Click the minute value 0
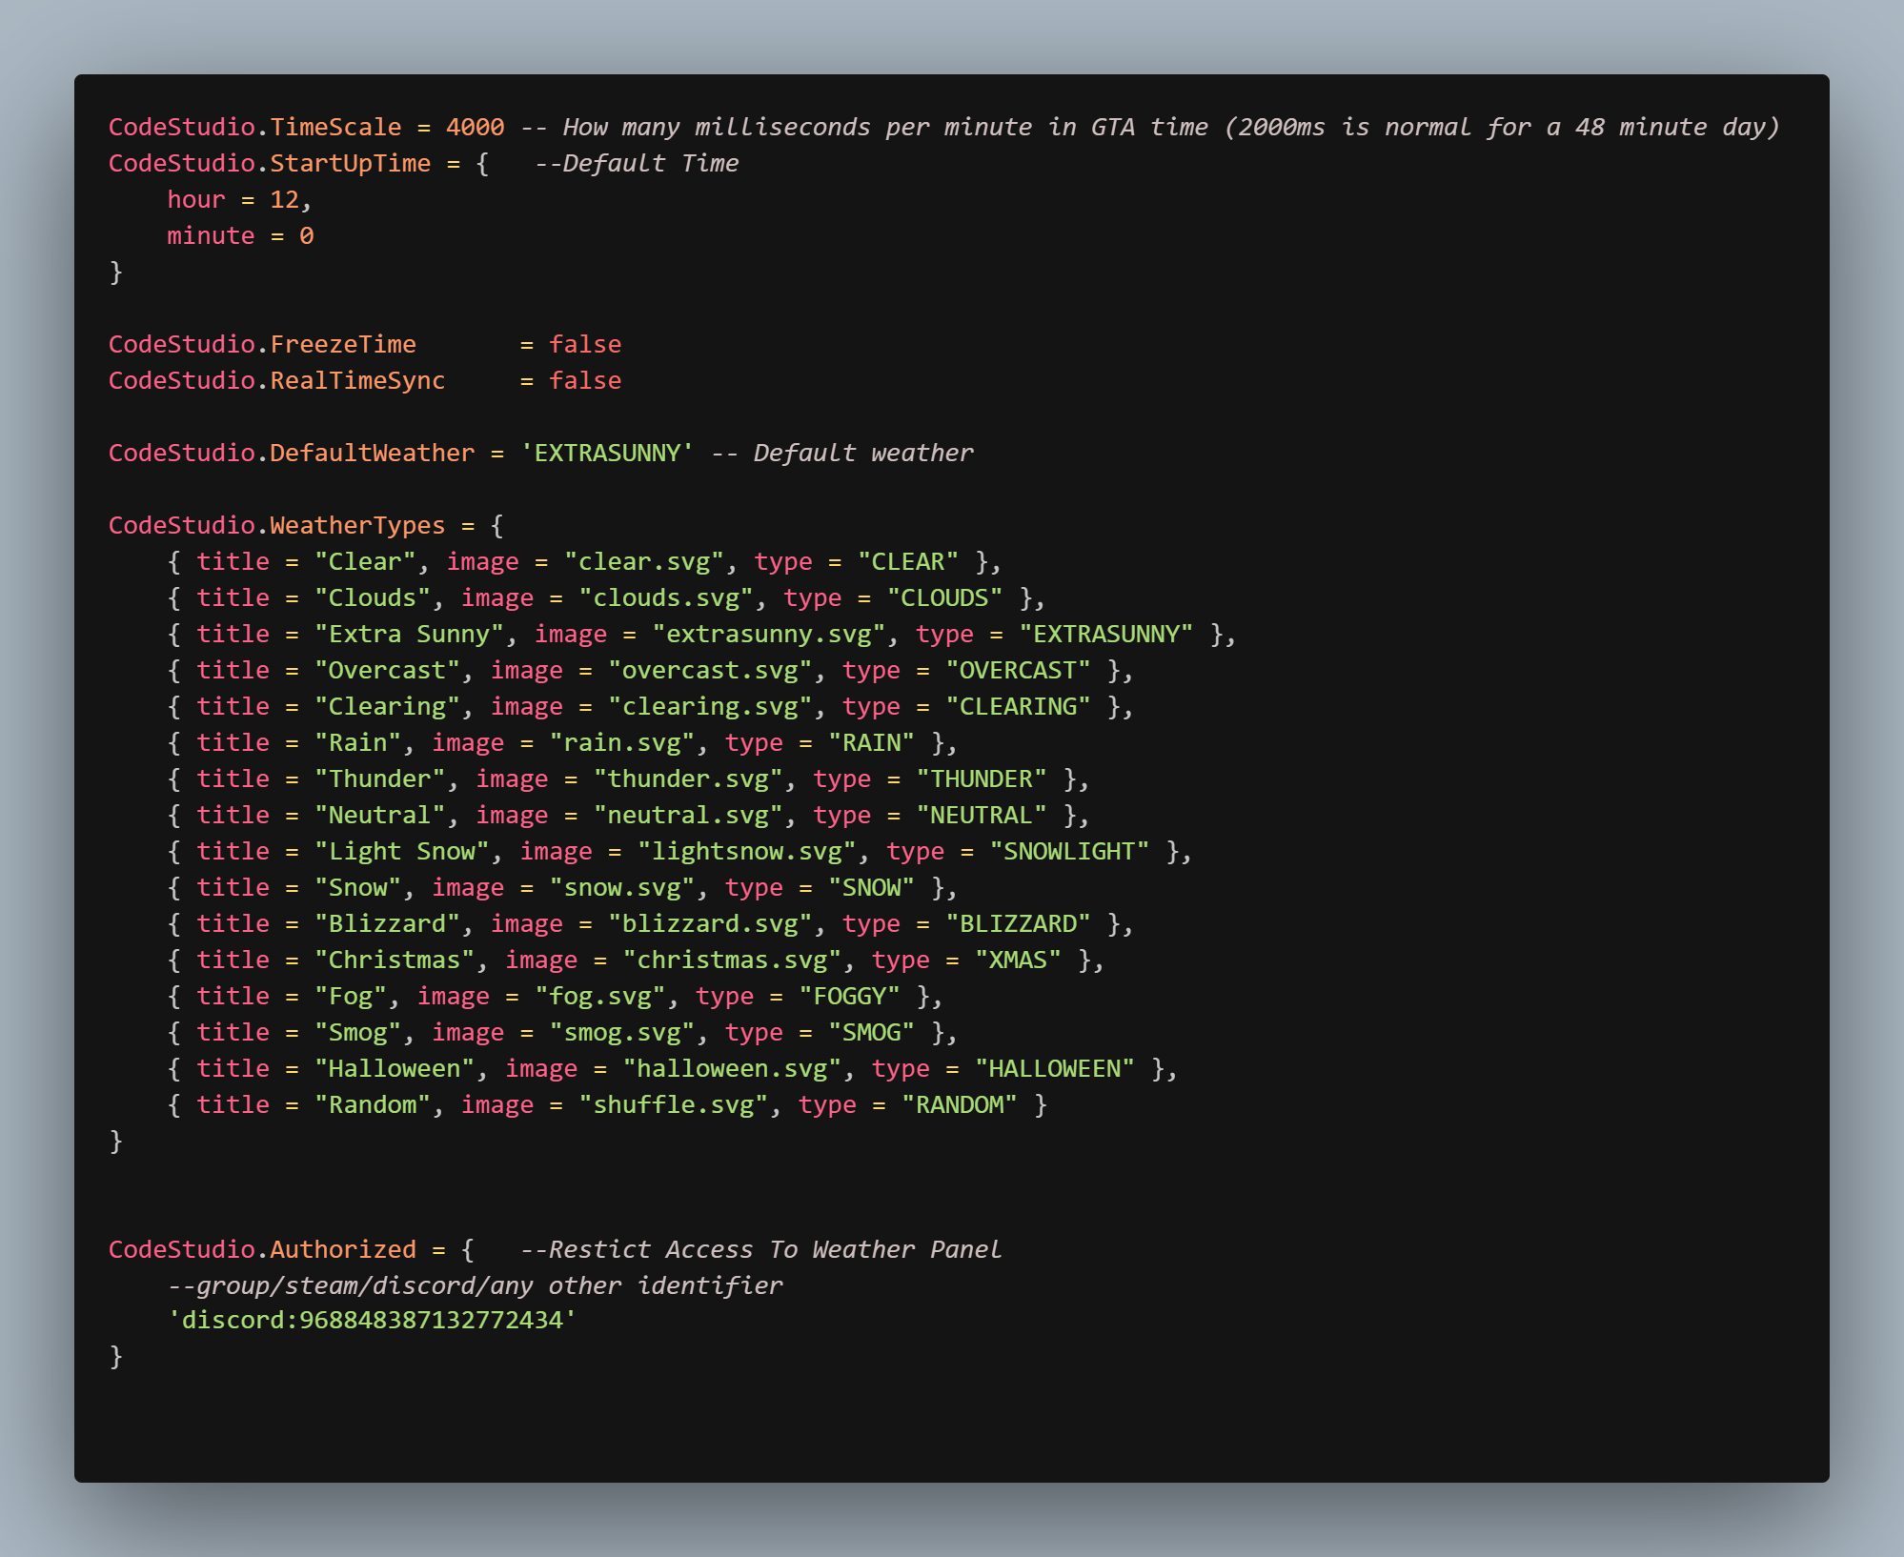This screenshot has height=1557, width=1904. point(307,235)
